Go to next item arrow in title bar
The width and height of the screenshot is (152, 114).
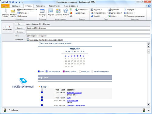pos(19,2)
